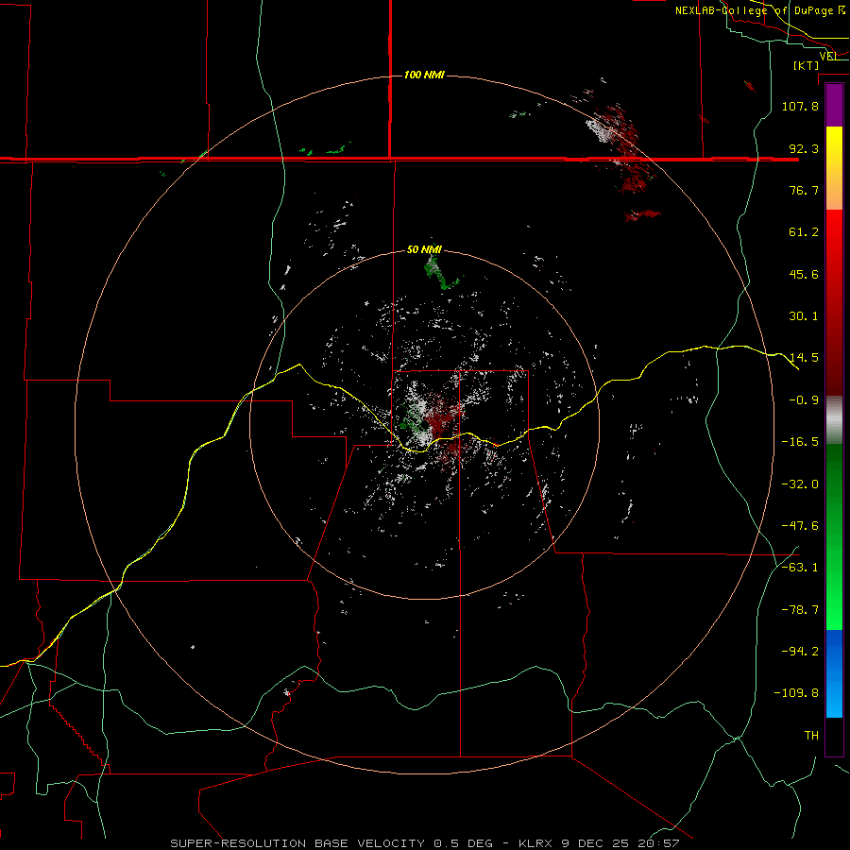
Task: Click the red outbound velocity echo at radar center
Action: [x=444, y=417]
